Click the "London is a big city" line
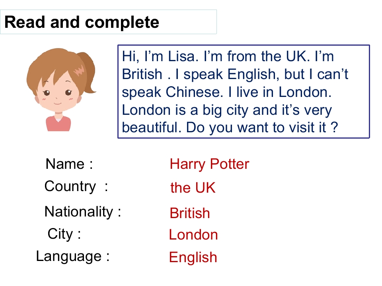This screenshot has height=286, width=382. pyautogui.click(x=227, y=110)
